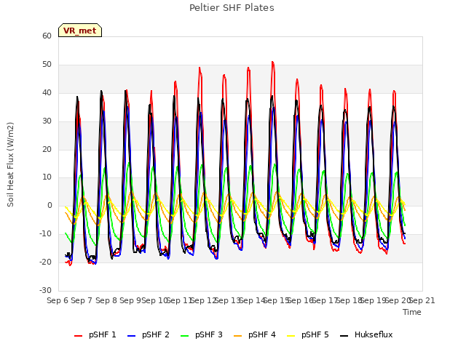466x349 pixels.
Task: Click the Time axis label
Action: pos(412,312)
